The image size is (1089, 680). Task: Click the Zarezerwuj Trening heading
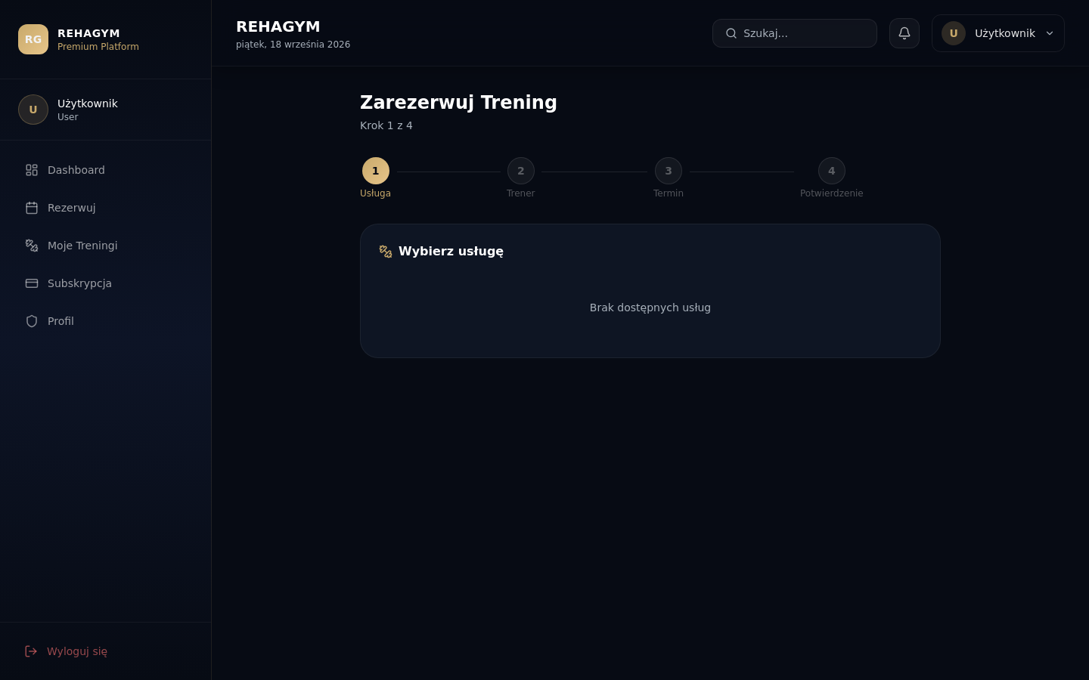pyautogui.click(x=458, y=102)
